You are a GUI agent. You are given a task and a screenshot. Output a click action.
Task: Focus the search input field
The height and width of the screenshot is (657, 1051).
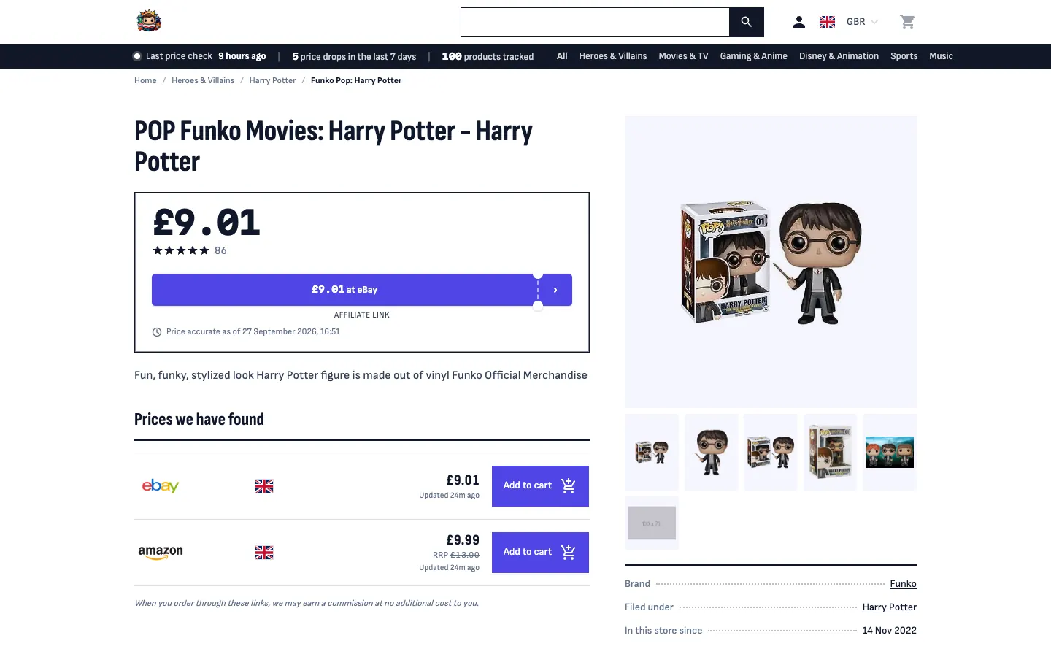(595, 22)
